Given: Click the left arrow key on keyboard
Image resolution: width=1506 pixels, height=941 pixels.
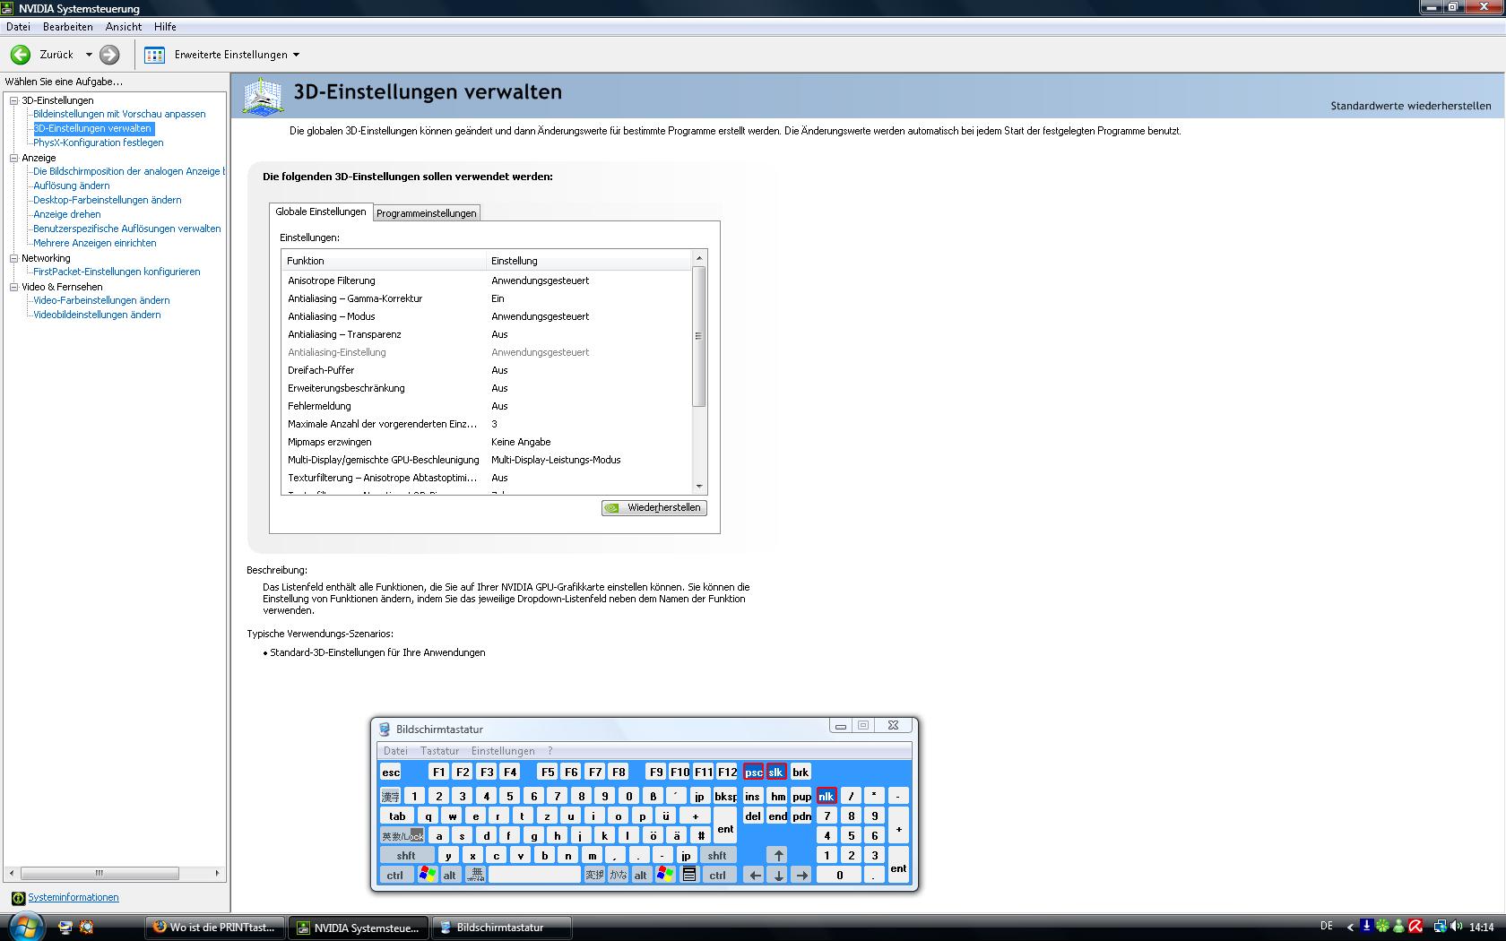Looking at the screenshot, I should tap(755, 875).
